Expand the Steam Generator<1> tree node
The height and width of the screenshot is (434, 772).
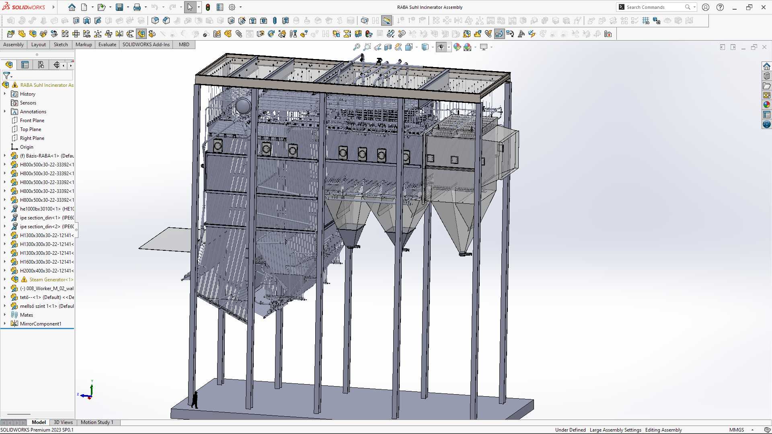click(x=5, y=279)
